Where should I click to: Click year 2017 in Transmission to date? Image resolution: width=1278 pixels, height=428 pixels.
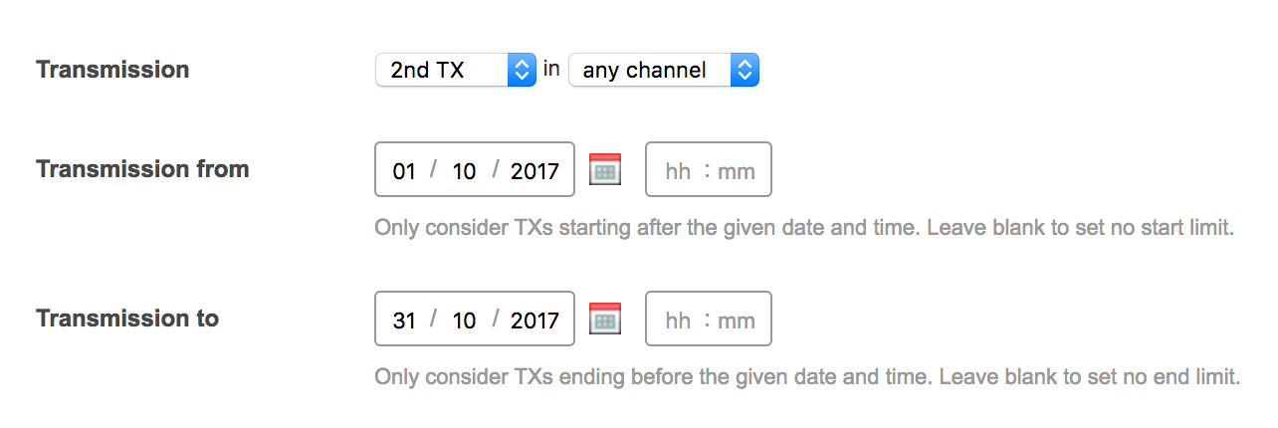[534, 321]
